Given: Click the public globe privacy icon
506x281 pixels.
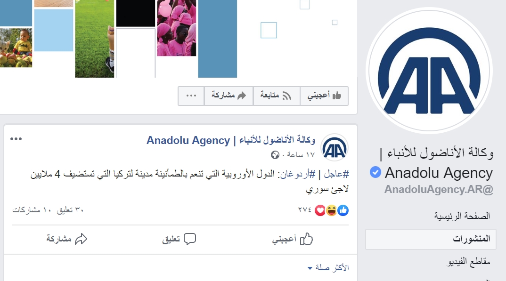Looking at the screenshot, I should (275, 155).
